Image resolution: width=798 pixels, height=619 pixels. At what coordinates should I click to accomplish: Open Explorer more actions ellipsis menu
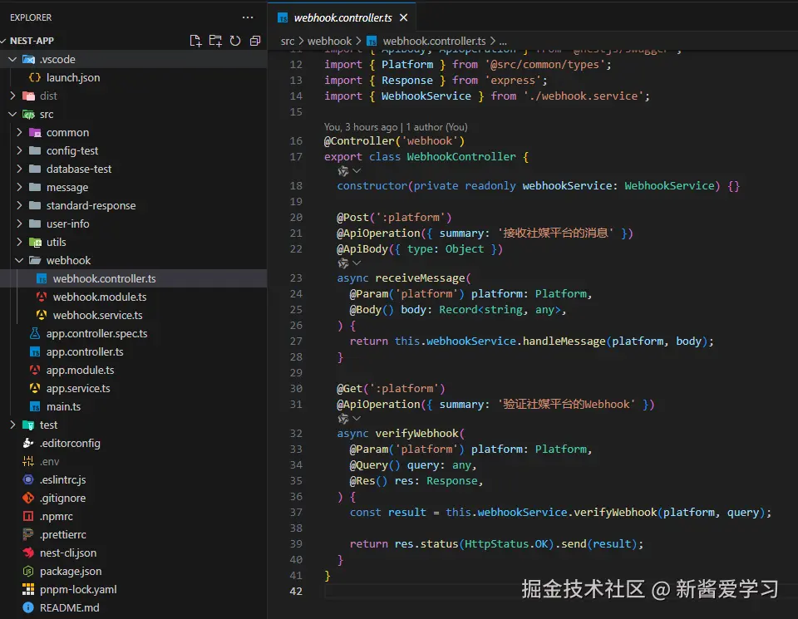tap(248, 17)
